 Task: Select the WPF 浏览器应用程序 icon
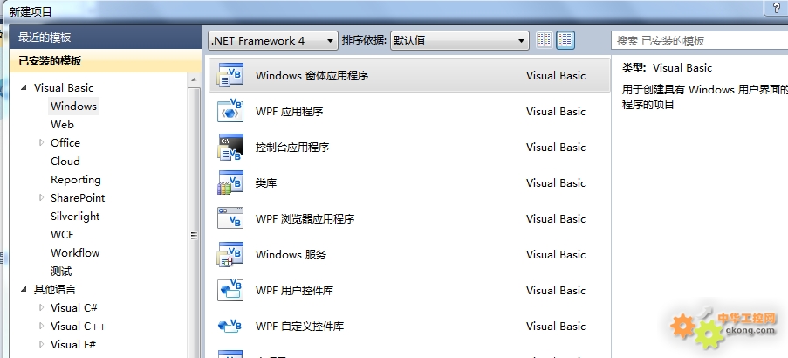point(230,218)
